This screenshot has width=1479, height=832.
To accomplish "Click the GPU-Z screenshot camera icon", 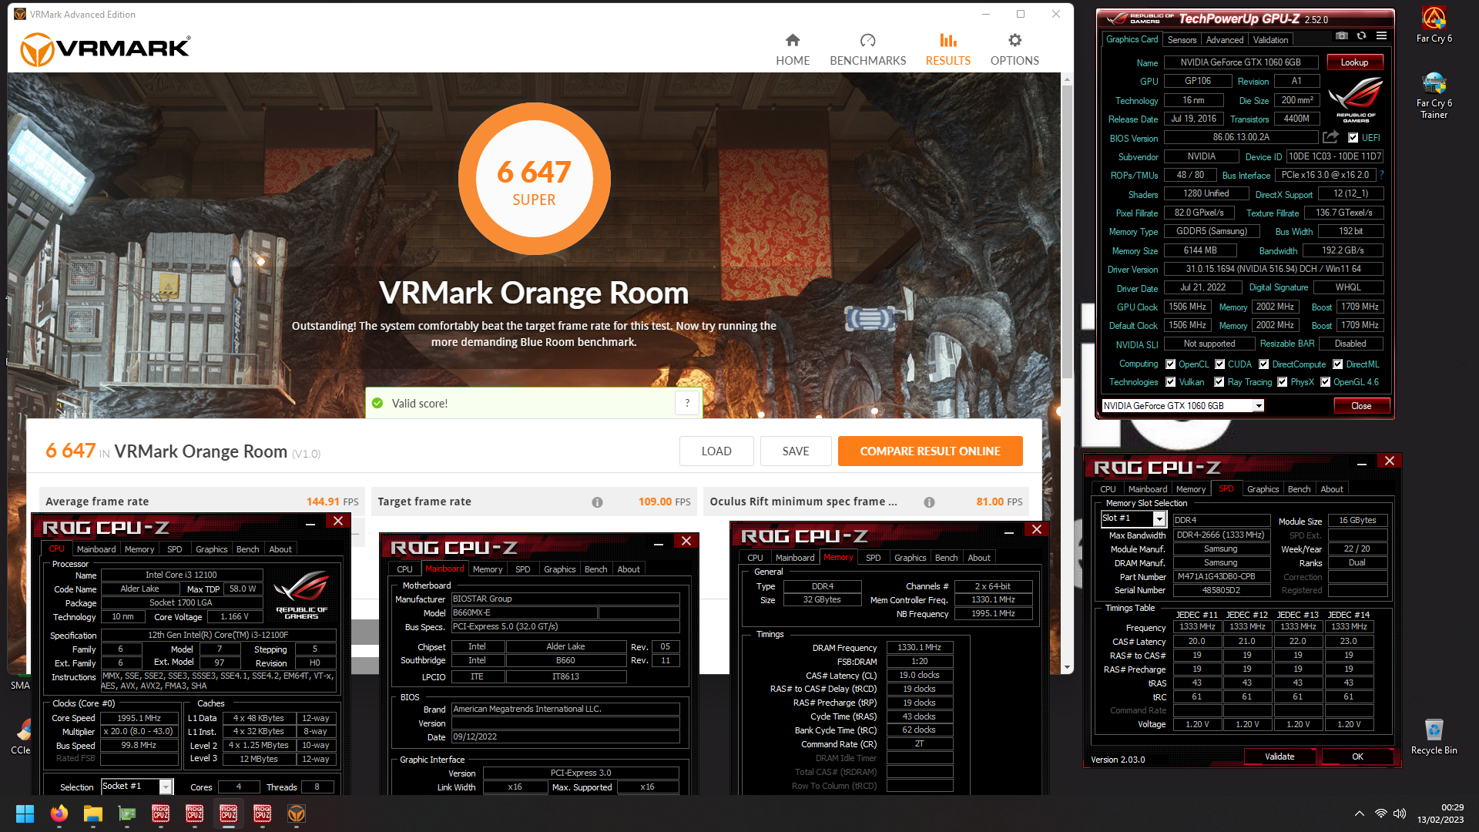I will pyautogui.click(x=1342, y=36).
